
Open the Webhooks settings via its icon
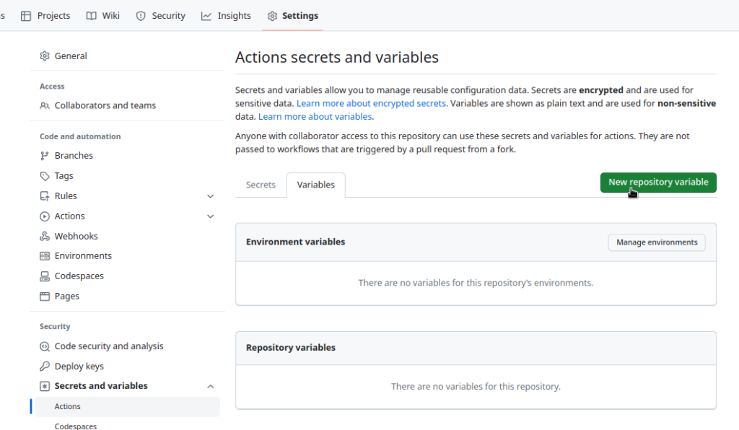coord(45,236)
